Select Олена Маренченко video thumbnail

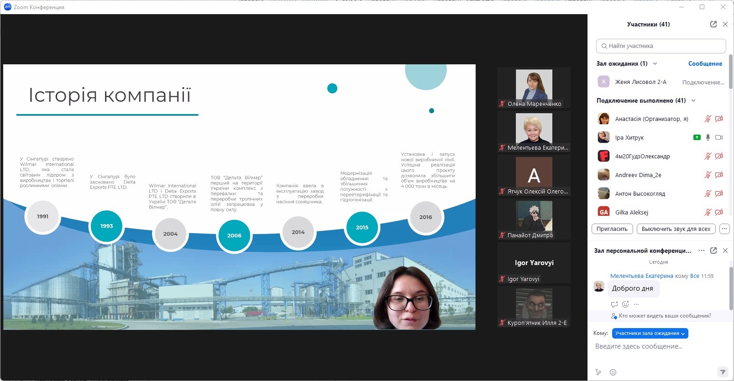coord(534,88)
